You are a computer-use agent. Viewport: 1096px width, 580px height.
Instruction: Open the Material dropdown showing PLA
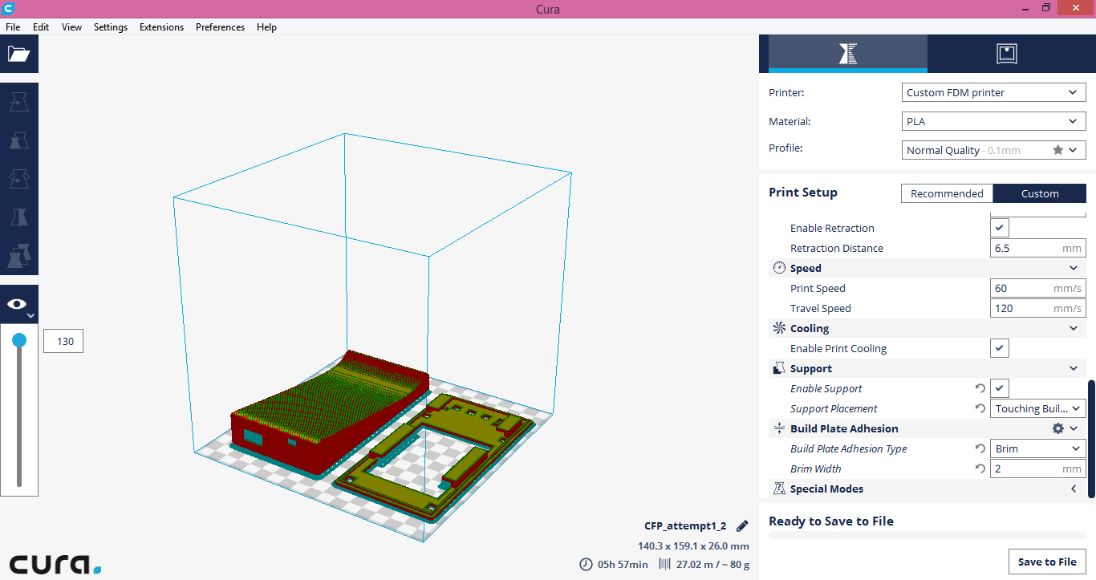(994, 121)
